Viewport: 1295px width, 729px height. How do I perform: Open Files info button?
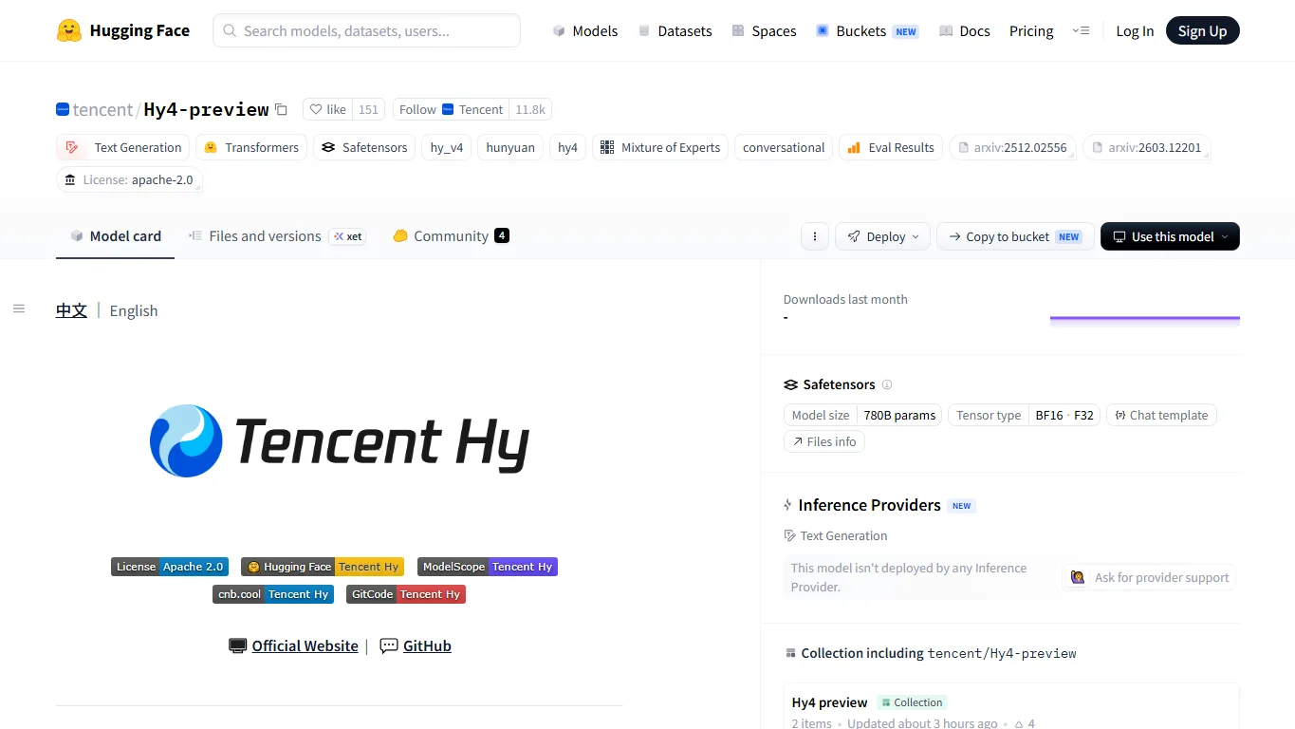click(823, 441)
